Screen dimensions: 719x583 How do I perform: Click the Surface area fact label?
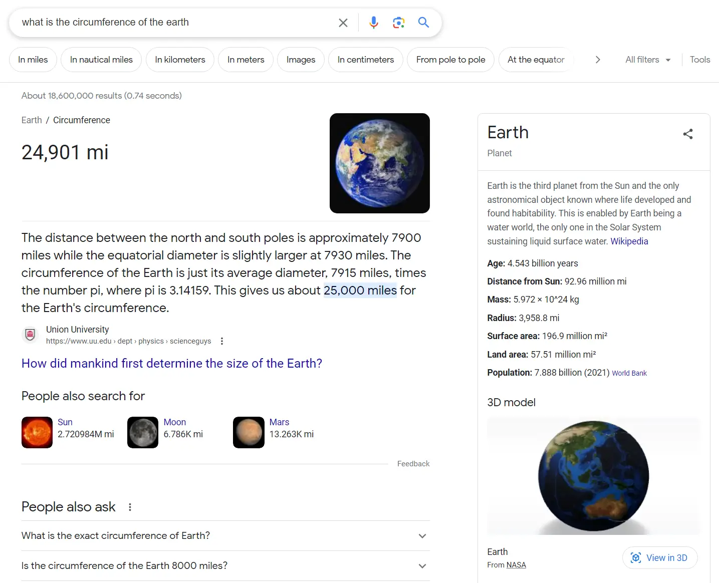(514, 336)
